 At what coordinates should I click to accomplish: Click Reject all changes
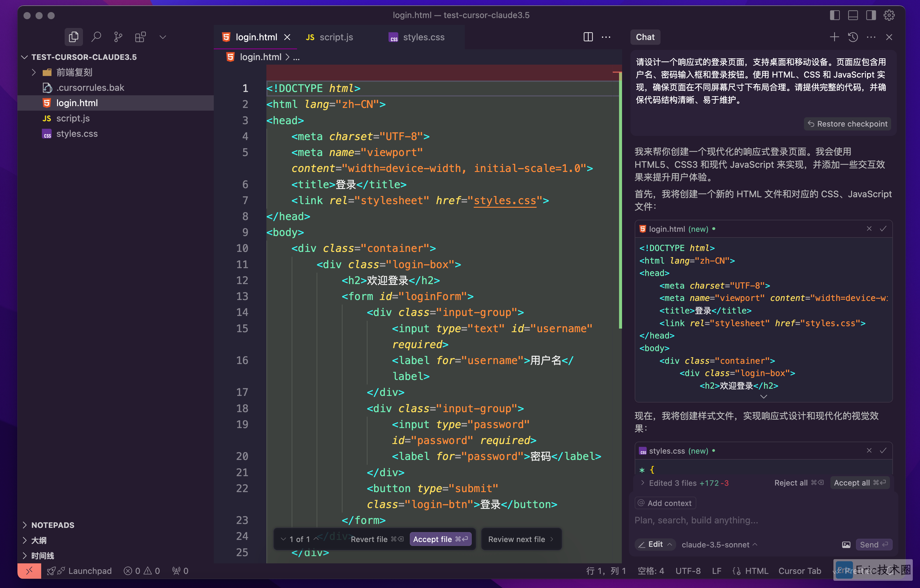[799, 483]
